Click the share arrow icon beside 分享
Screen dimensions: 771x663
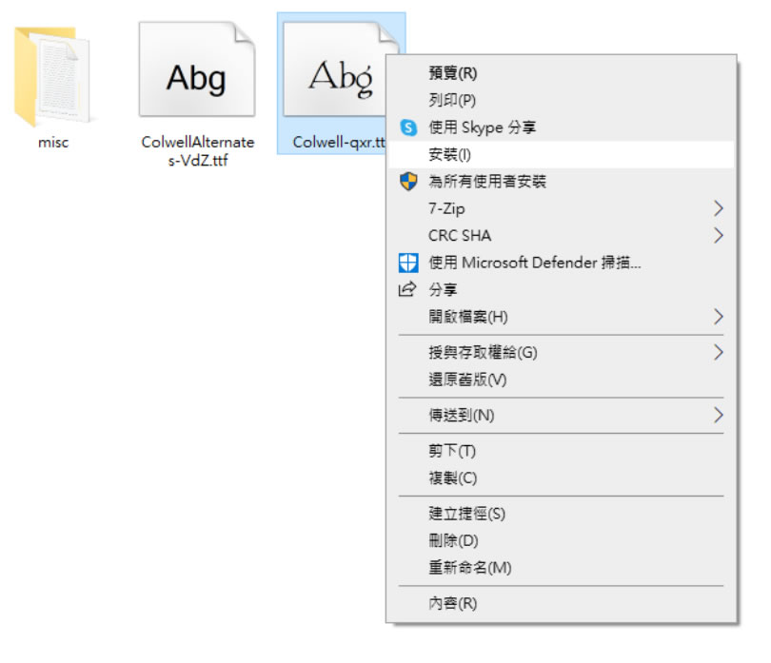point(407,289)
